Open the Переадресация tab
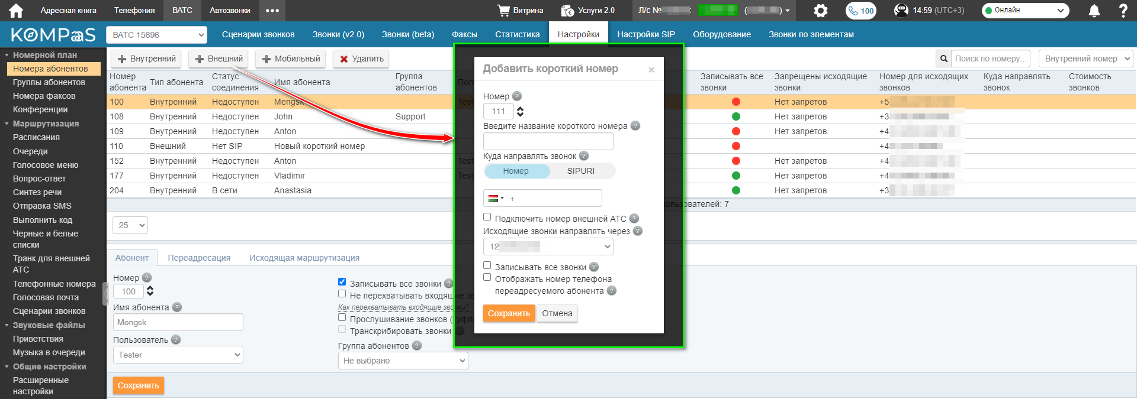The image size is (1137, 399). click(199, 258)
